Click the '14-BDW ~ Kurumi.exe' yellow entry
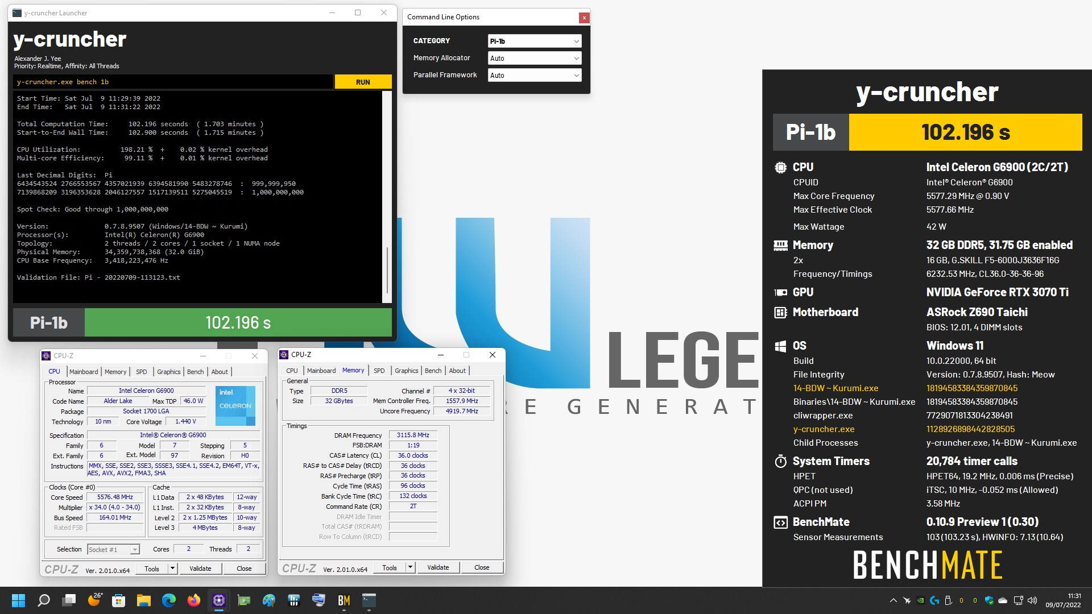This screenshot has height=614, width=1092. click(835, 388)
